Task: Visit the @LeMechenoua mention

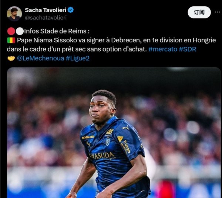Action: point(40,58)
